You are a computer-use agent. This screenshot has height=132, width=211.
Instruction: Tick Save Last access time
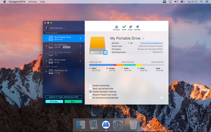pyautogui.click(x=90, y=89)
